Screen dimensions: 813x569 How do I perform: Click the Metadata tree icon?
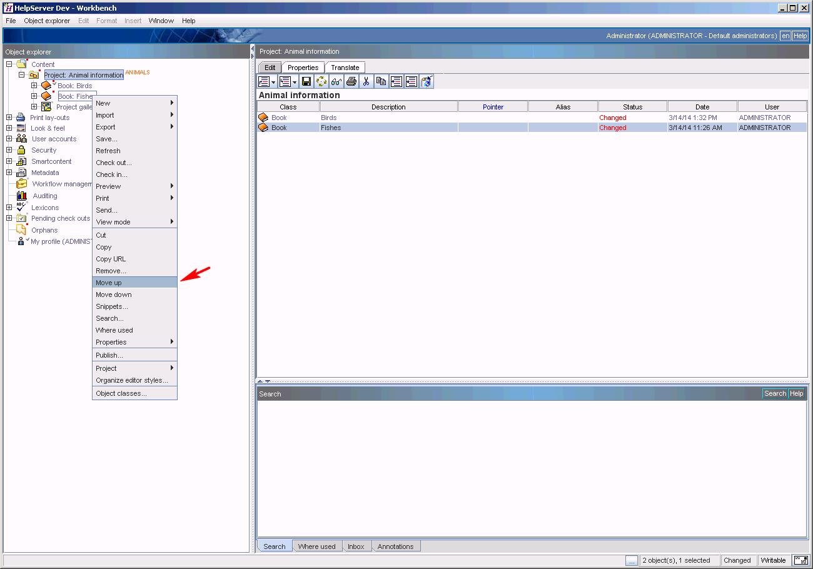pos(21,173)
